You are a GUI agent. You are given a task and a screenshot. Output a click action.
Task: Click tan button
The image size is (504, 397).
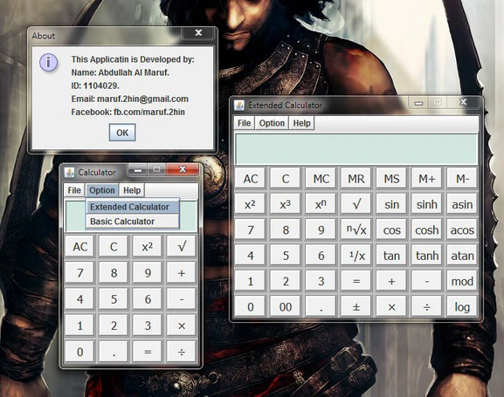click(391, 256)
